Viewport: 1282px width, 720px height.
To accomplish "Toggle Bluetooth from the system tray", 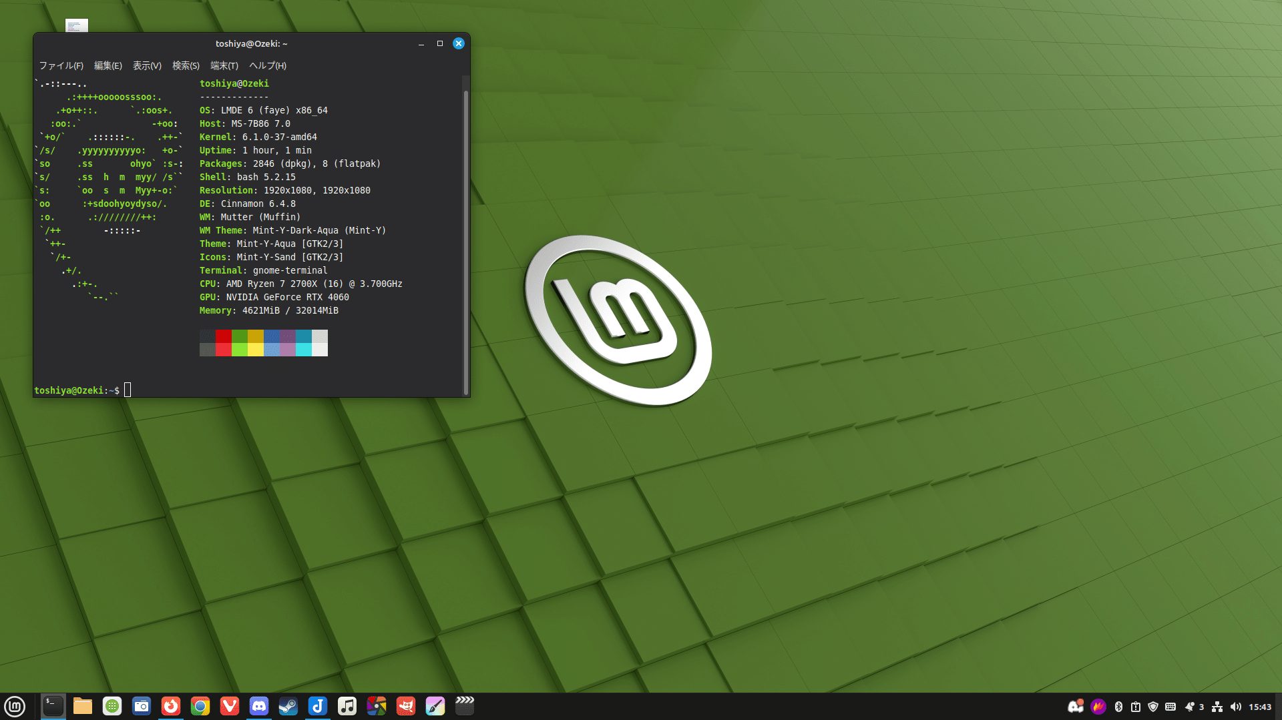I will coord(1119,707).
